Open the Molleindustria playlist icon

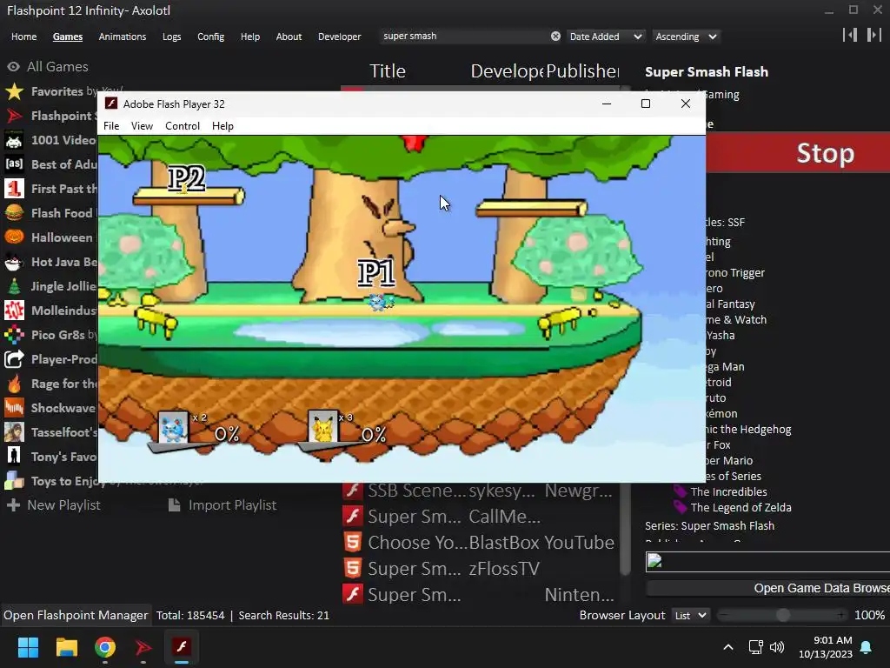[14, 311]
